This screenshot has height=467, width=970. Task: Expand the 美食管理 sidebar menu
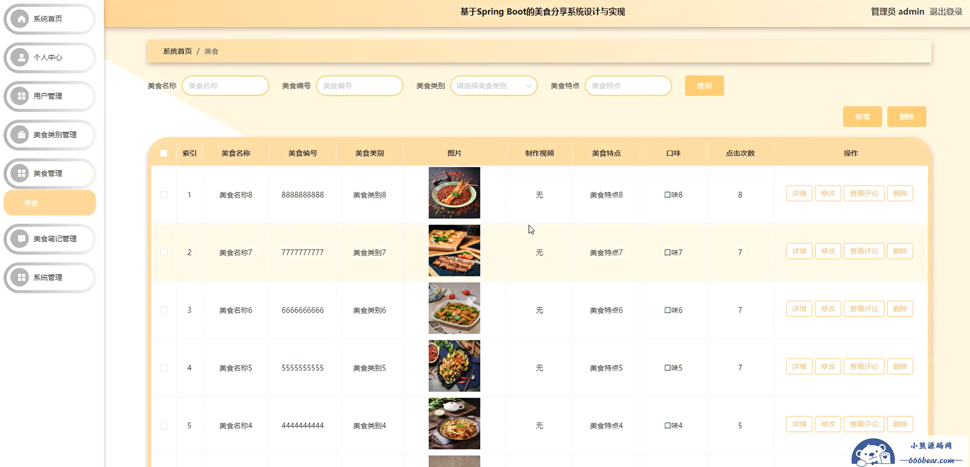click(50, 173)
